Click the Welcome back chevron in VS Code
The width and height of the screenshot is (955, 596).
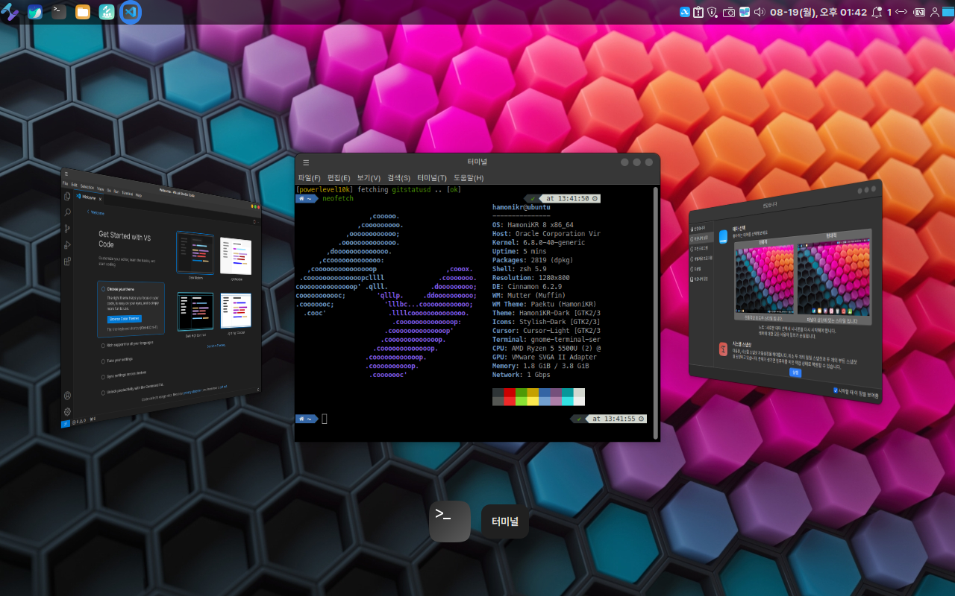click(89, 213)
